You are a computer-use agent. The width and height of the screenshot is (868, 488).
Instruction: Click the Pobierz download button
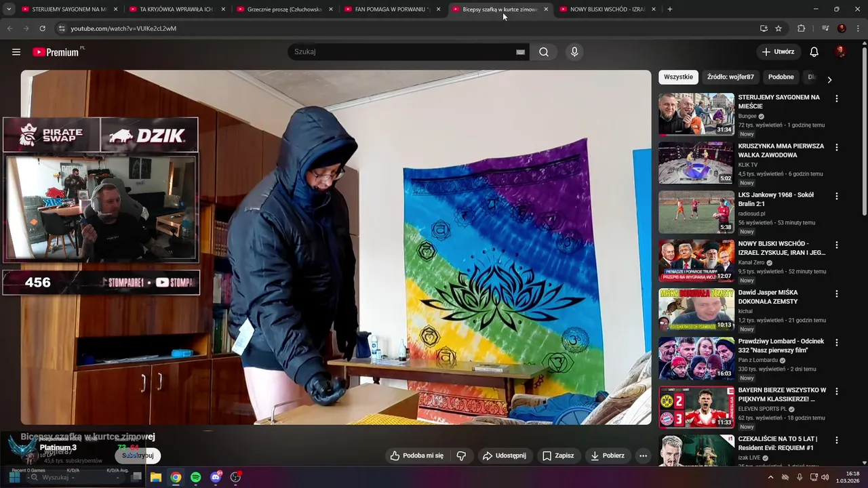608,455
